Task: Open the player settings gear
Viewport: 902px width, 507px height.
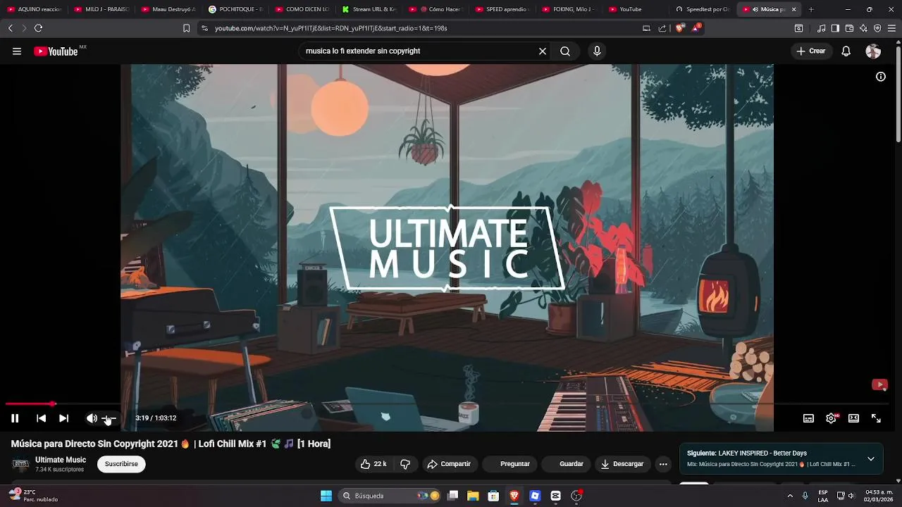Action: coord(831,418)
